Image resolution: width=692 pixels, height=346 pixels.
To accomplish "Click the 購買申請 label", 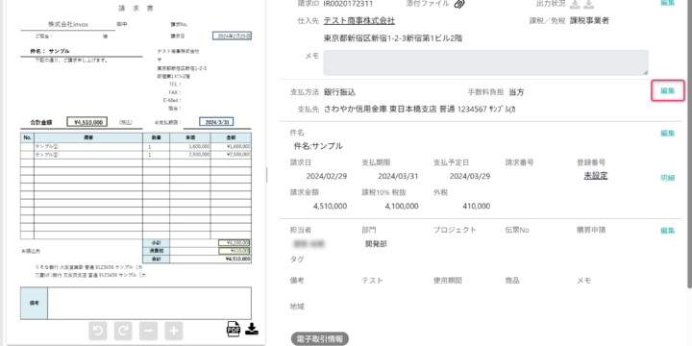I will (x=591, y=230).
